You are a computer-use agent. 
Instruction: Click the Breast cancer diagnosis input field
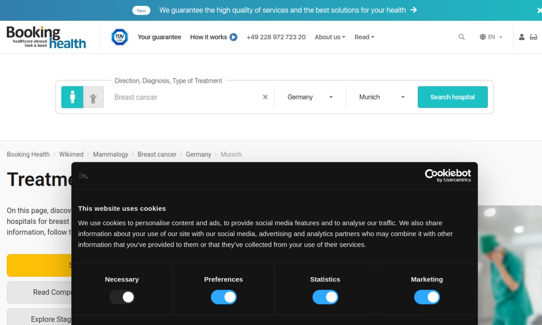[184, 97]
